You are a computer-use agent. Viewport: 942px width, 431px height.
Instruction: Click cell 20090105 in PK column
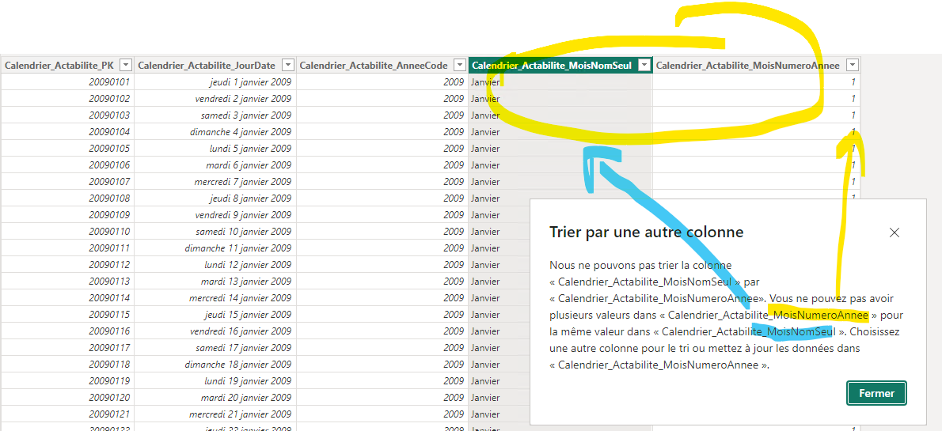(68, 148)
